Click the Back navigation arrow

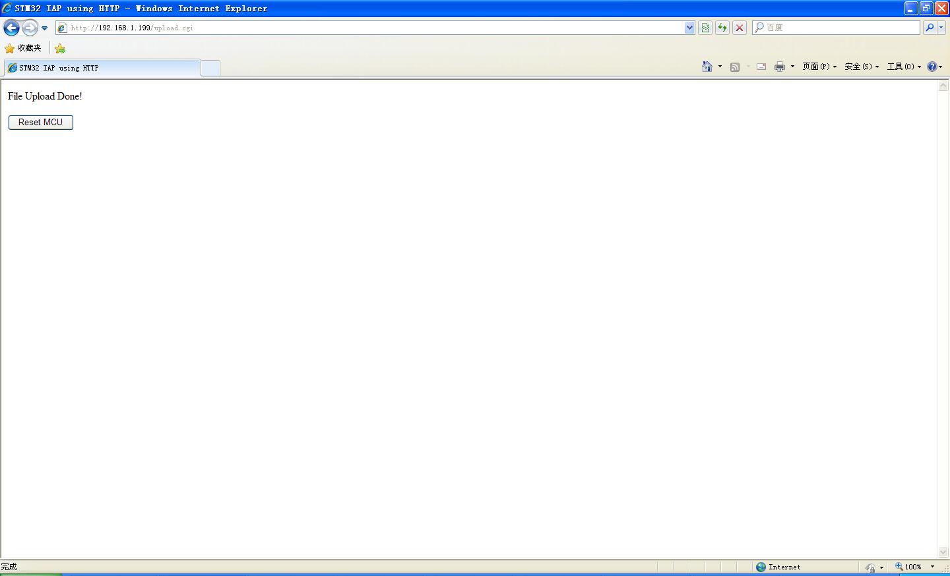click(x=11, y=28)
